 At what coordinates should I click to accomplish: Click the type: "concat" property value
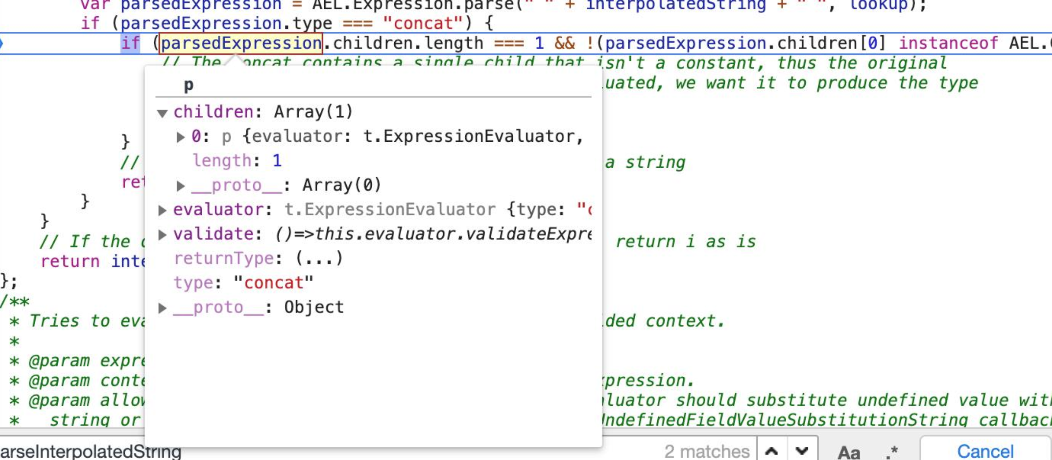[273, 282]
